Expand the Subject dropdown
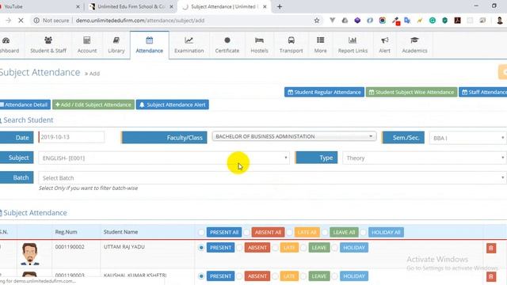This screenshot has width=507, height=285. pyautogui.click(x=164, y=158)
